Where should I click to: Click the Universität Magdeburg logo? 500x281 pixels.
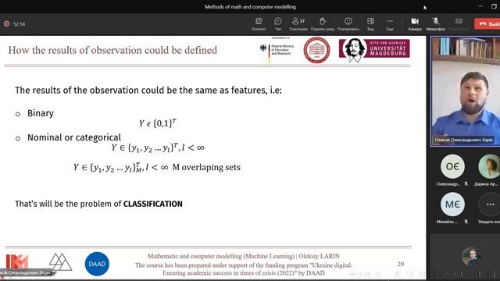[x=374, y=49]
